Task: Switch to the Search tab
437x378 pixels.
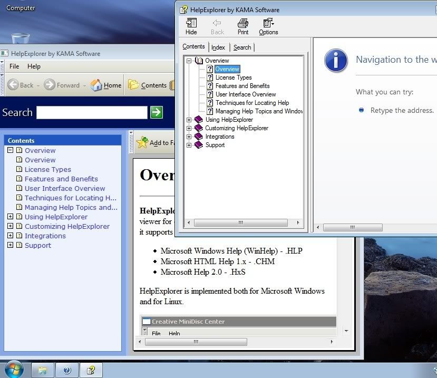Action: (242, 47)
